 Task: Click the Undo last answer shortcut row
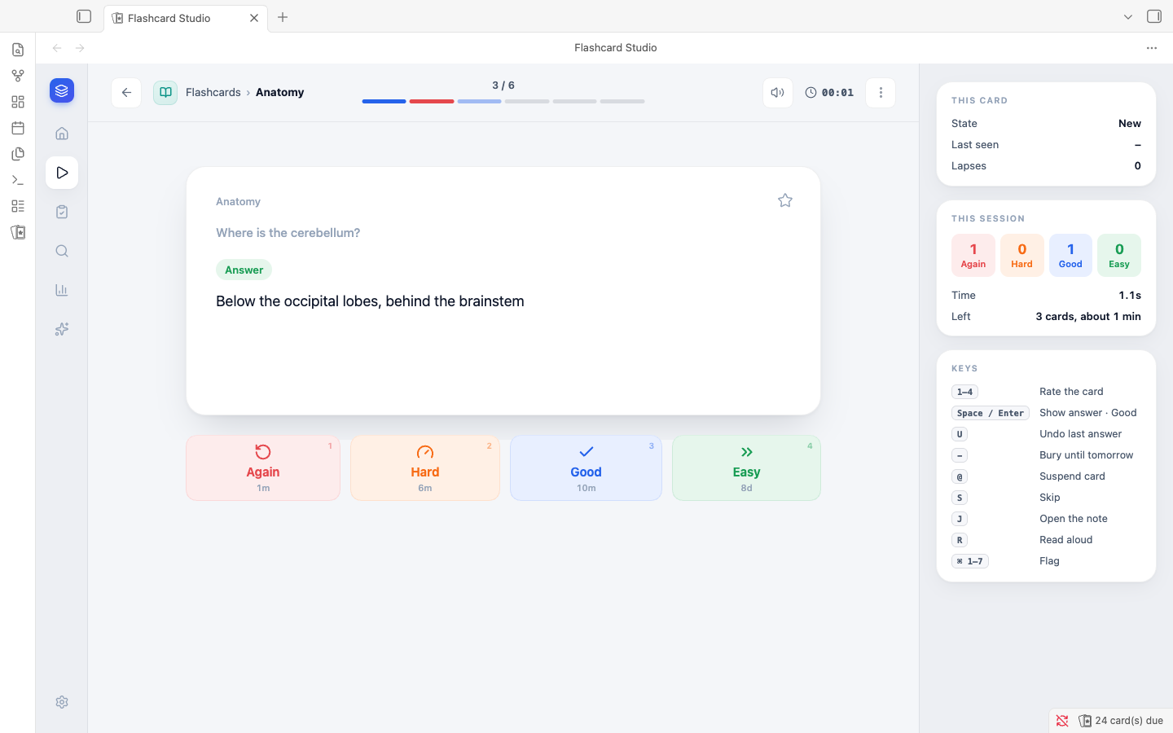click(x=1046, y=434)
